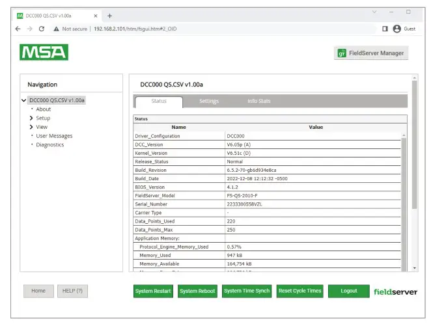Open About in the navigation tree
The height and width of the screenshot is (326, 433).
pos(43,109)
